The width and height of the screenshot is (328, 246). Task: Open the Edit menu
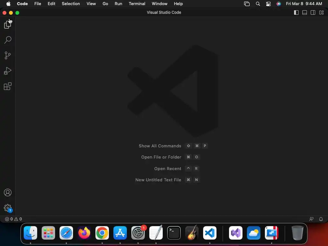51,4
